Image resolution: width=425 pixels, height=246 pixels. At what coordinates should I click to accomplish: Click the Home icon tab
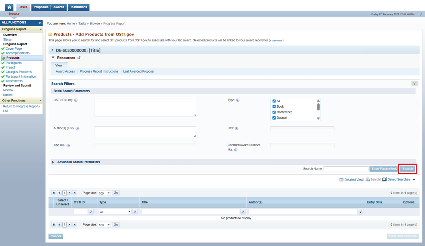pyautogui.click(x=9, y=7)
